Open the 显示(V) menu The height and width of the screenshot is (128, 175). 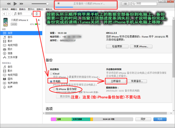(31, 9)
